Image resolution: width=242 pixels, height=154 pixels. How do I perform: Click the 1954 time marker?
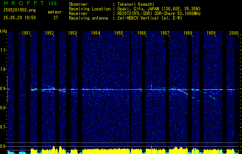[96, 33]
